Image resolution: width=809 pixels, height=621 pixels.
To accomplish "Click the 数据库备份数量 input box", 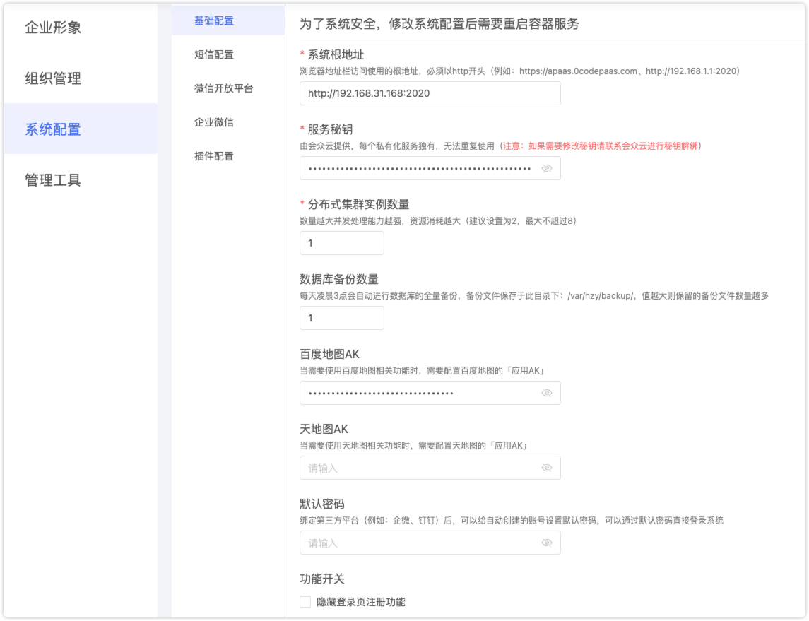I will tap(341, 318).
